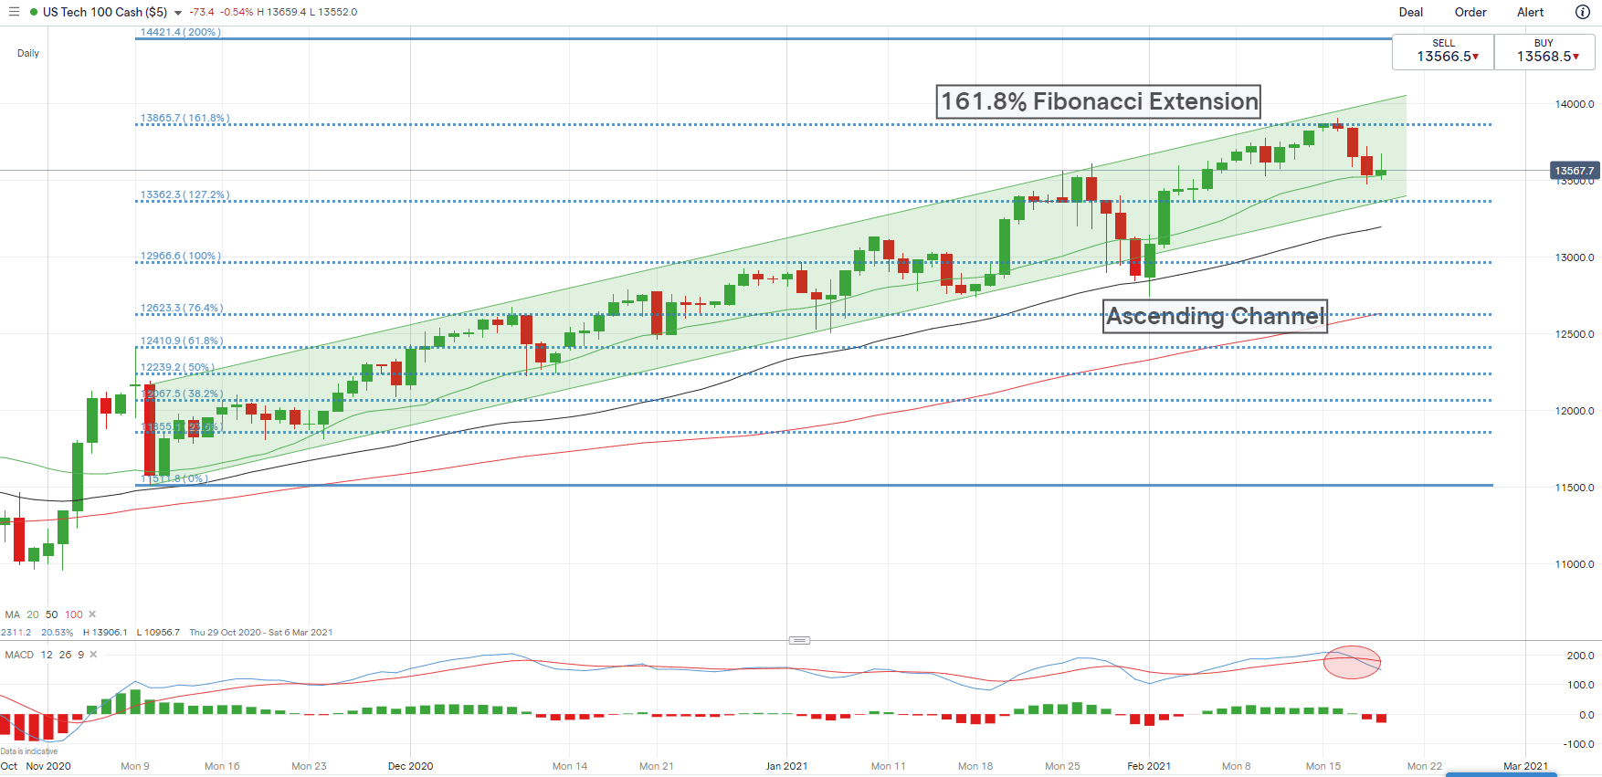1602x777 pixels.
Task: Click the MACD indicator label
Action: coord(19,655)
